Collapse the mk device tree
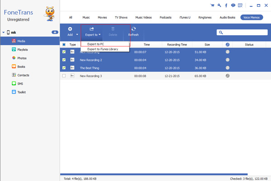Image resolution: width=271 pixels, height=181 pixels. (3, 32)
